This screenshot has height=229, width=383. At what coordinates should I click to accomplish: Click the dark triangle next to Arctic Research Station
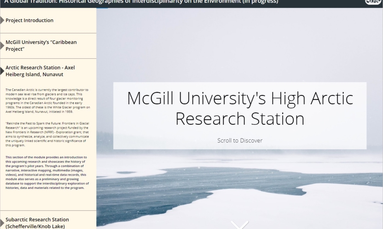coord(2,71)
